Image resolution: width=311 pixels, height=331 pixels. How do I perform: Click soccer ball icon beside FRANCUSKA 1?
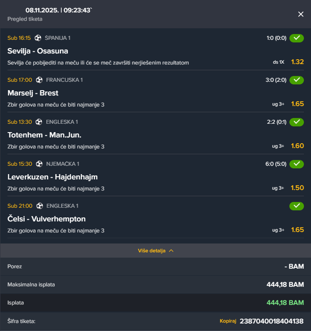[39, 80]
